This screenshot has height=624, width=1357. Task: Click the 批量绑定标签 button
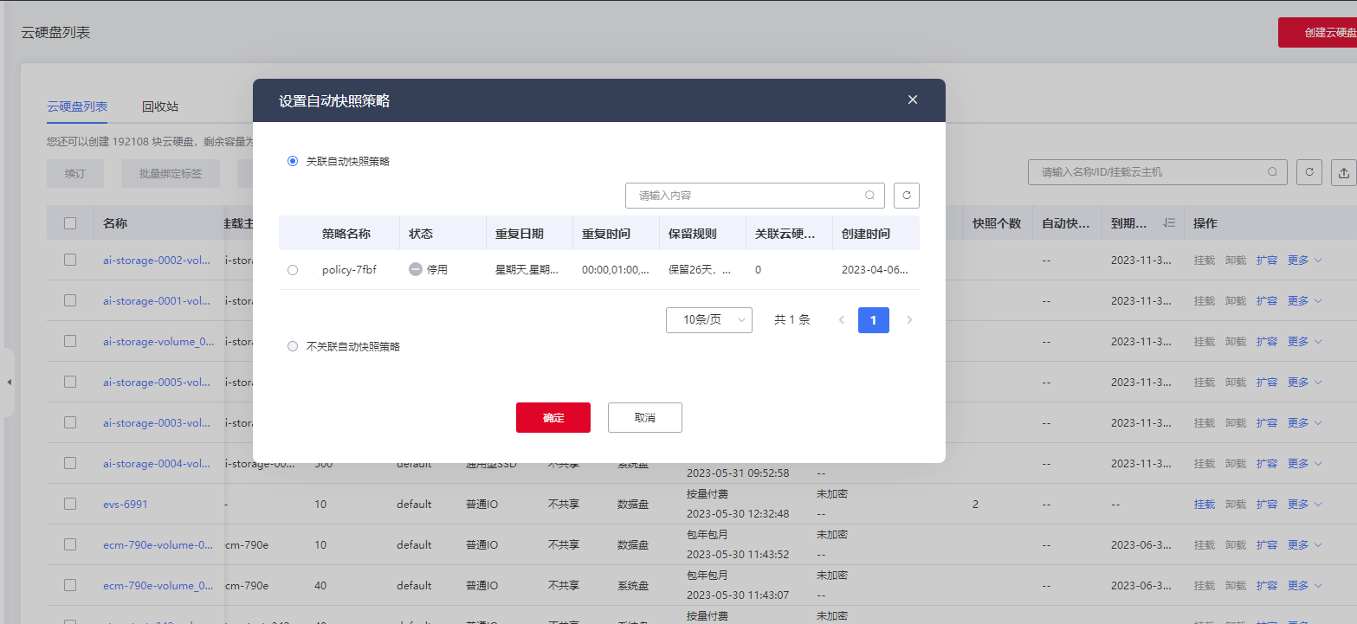pyautogui.click(x=171, y=173)
